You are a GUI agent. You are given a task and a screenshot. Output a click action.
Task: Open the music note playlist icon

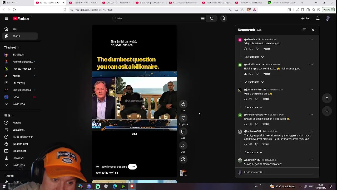(298, 10)
